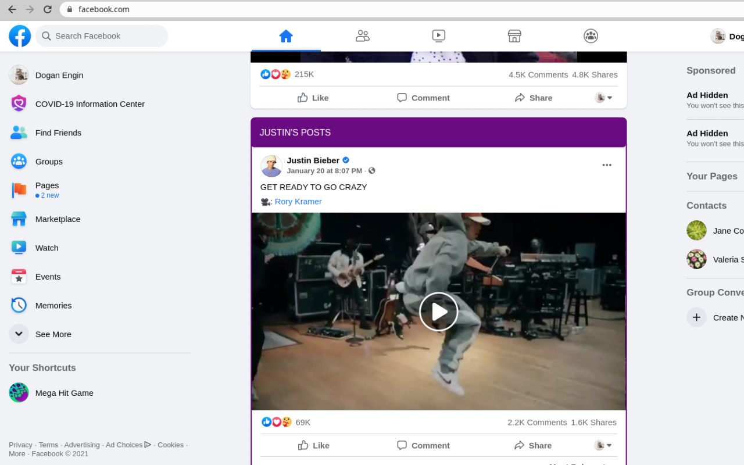
Task: Click the Facebook logo
Action: pyautogui.click(x=20, y=36)
